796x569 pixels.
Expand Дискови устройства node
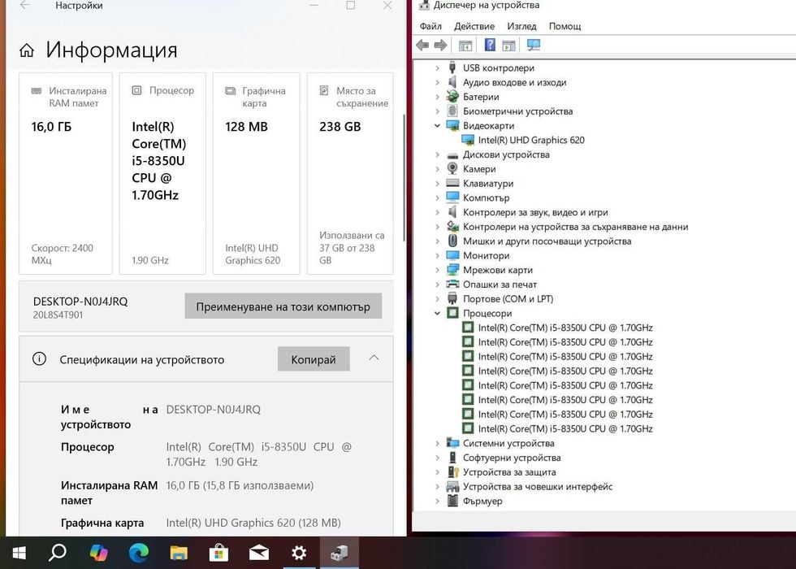(437, 154)
